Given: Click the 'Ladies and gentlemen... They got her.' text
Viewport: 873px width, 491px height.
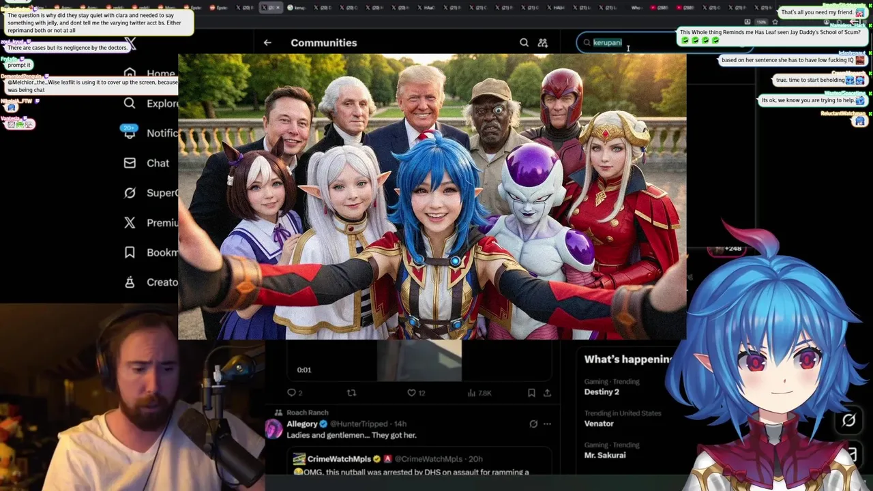Looking at the screenshot, I should coord(351,435).
